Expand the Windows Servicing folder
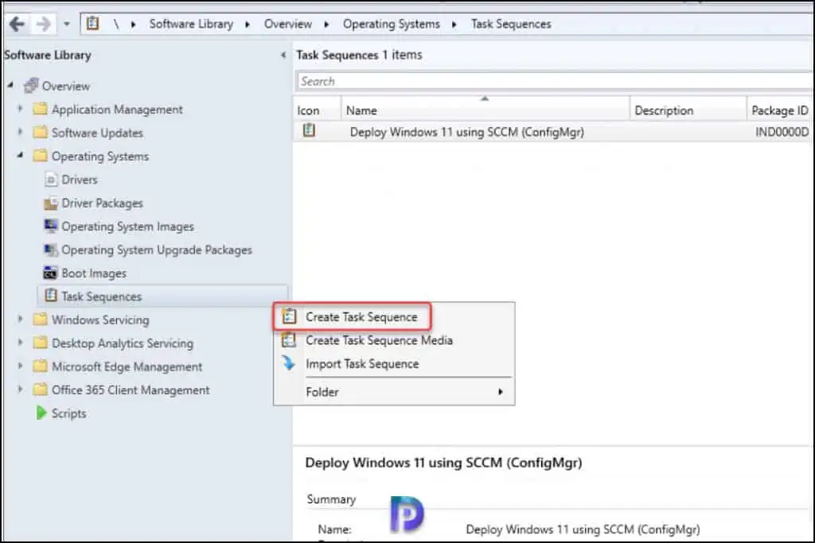 20,319
